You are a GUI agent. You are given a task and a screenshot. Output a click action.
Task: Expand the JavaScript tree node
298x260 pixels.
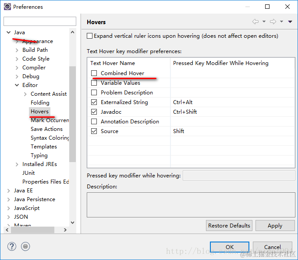(x=9, y=208)
